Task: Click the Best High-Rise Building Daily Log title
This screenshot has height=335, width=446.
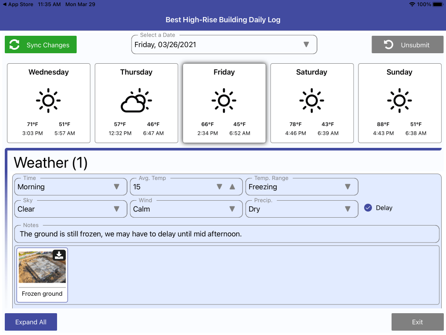Action: (223, 20)
